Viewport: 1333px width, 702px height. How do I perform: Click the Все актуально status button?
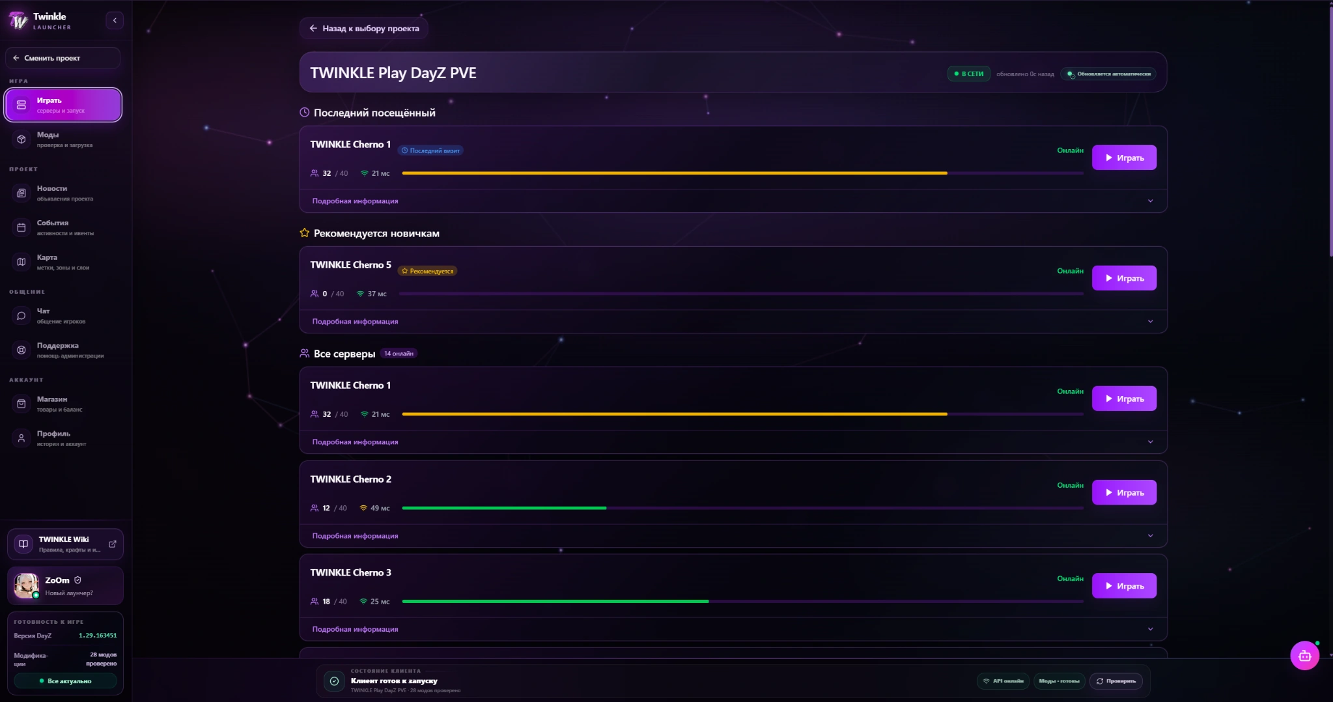65,681
